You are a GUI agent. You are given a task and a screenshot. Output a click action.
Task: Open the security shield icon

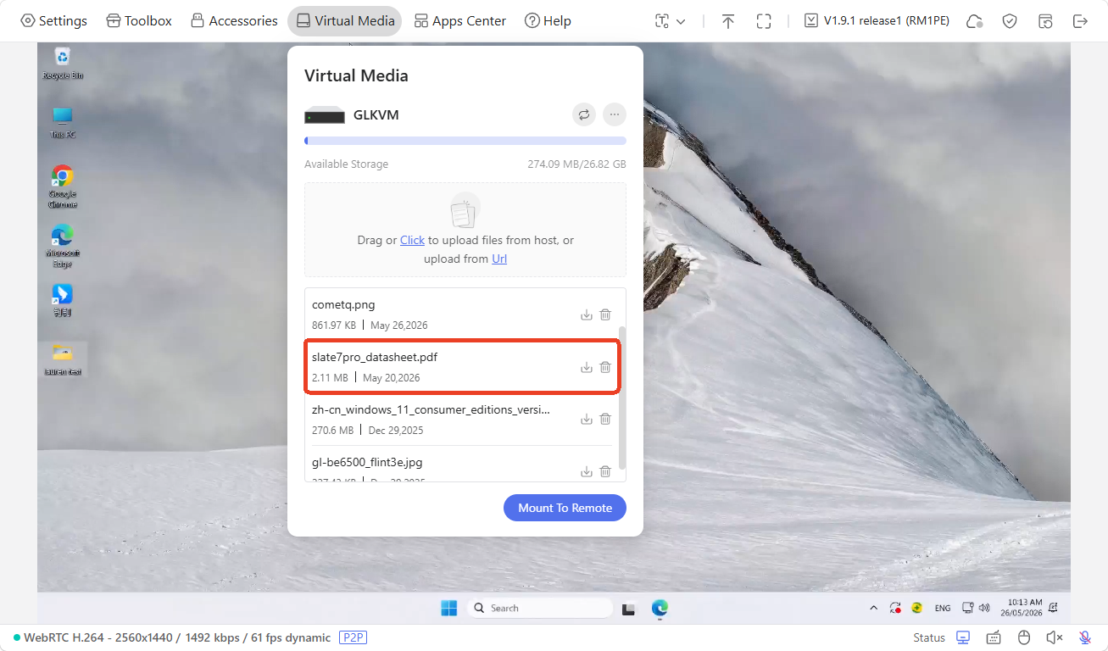1010,21
